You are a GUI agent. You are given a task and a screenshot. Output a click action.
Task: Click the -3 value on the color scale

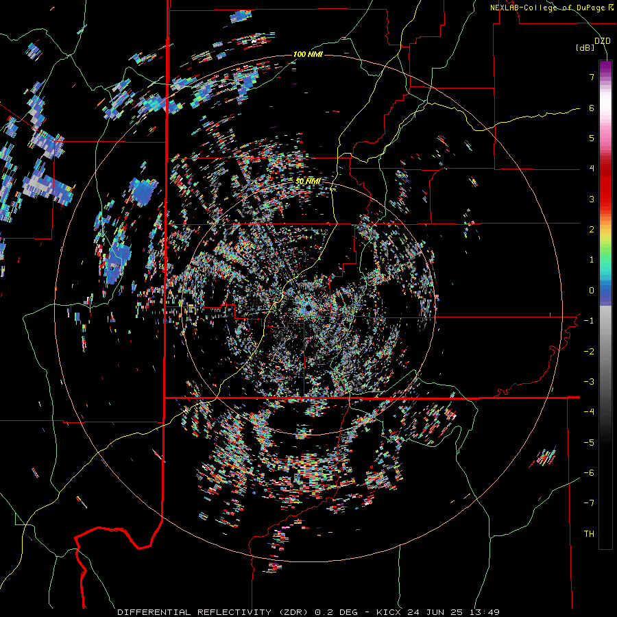pos(589,382)
